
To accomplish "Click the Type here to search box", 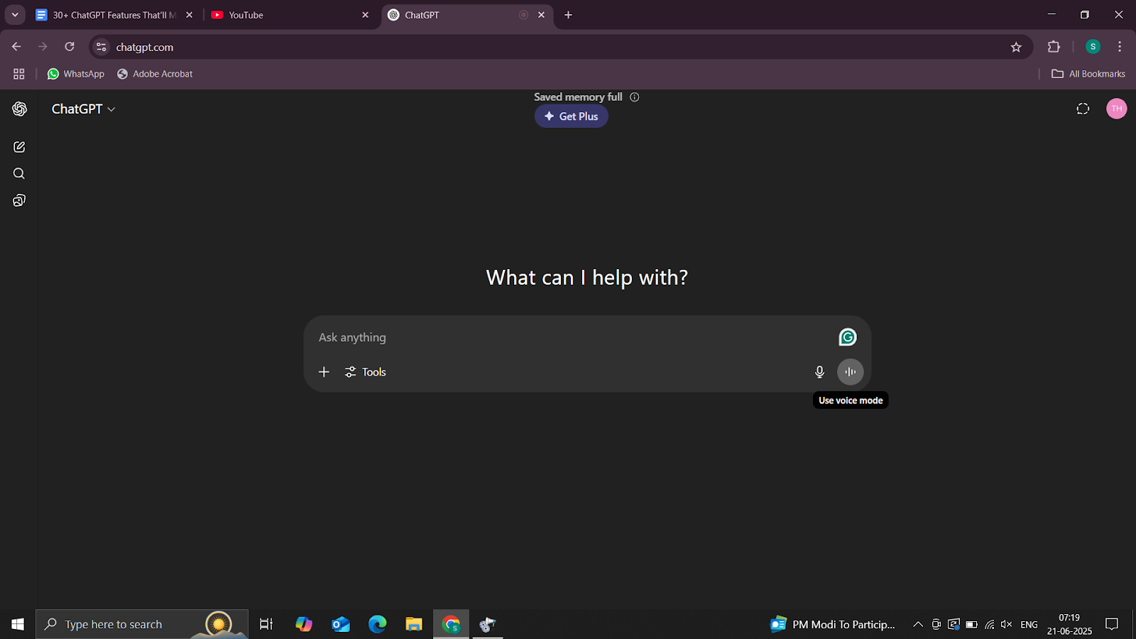I will [x=142, y=624].
